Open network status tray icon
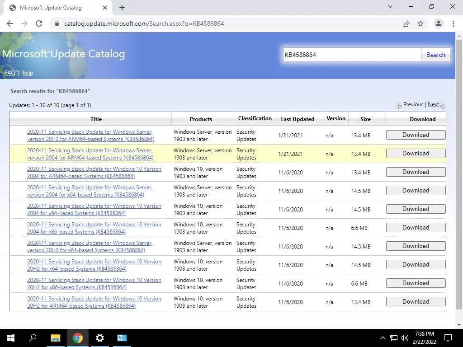The width and height of the screenshot is (463, 347). (x=394, y=338)
